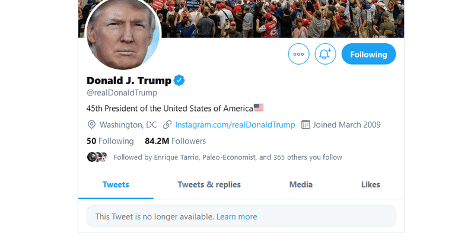Switch to the Tweets & replies tab

tap(209, 184)
